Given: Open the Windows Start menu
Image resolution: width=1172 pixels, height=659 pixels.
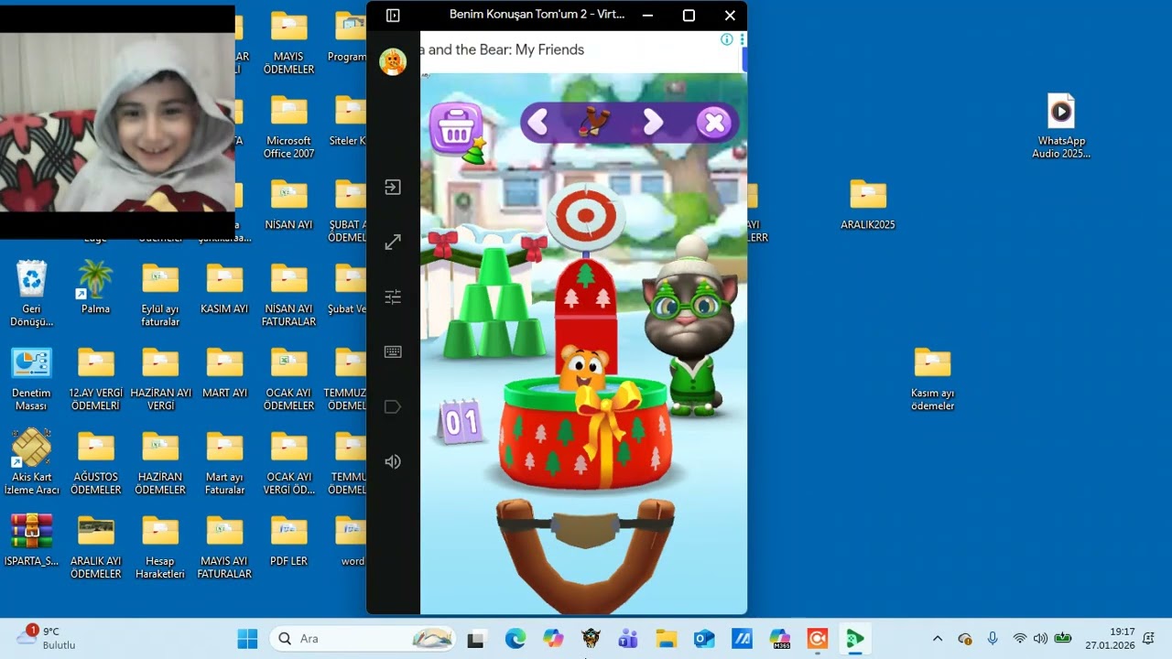Looking at the screenshot, I should (x=248, y=639).
